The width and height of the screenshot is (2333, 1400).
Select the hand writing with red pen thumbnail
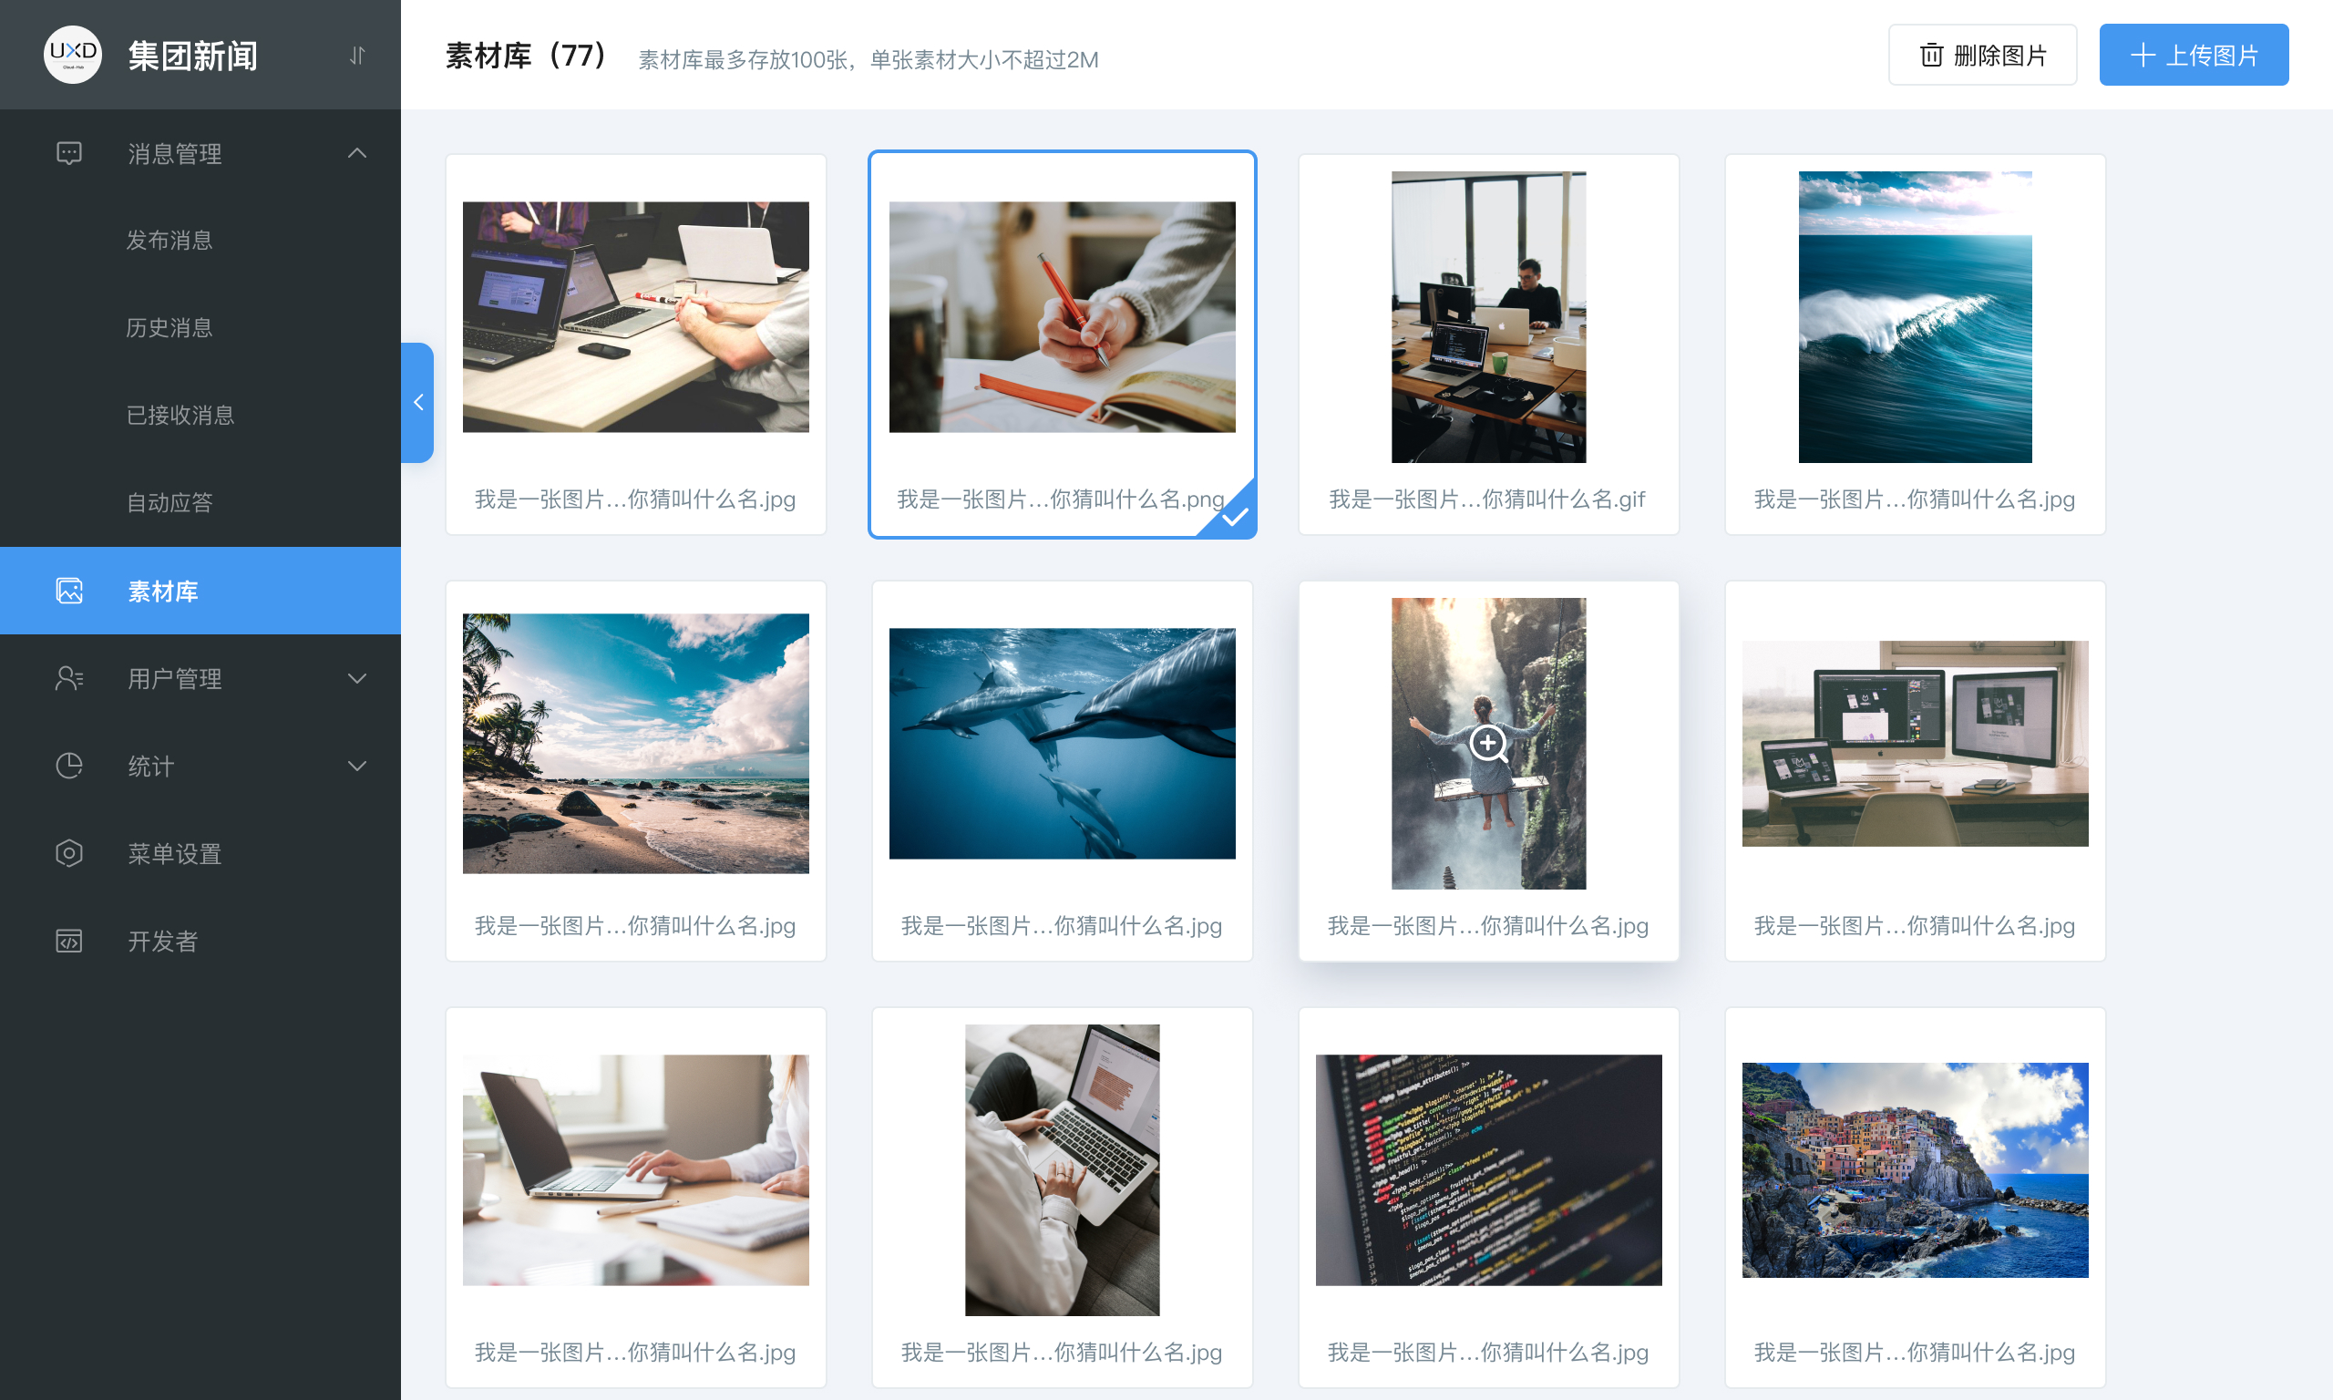point(1062,317)
